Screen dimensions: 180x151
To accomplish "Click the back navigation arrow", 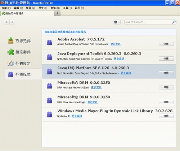I will click(7, 22).
